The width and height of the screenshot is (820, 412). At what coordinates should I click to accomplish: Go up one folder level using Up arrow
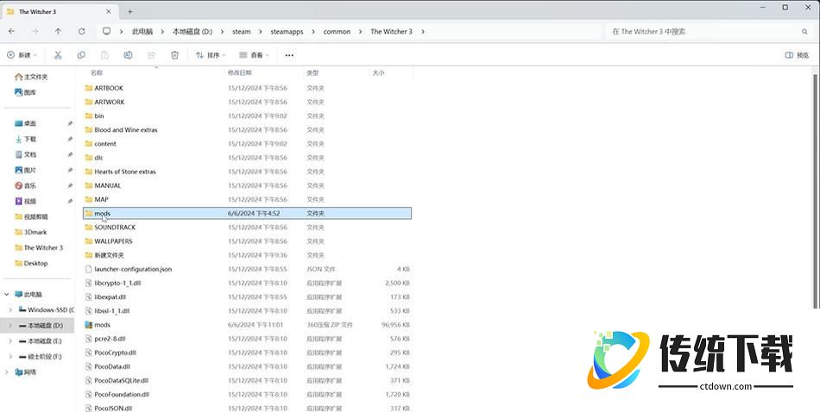coord(58,32)
